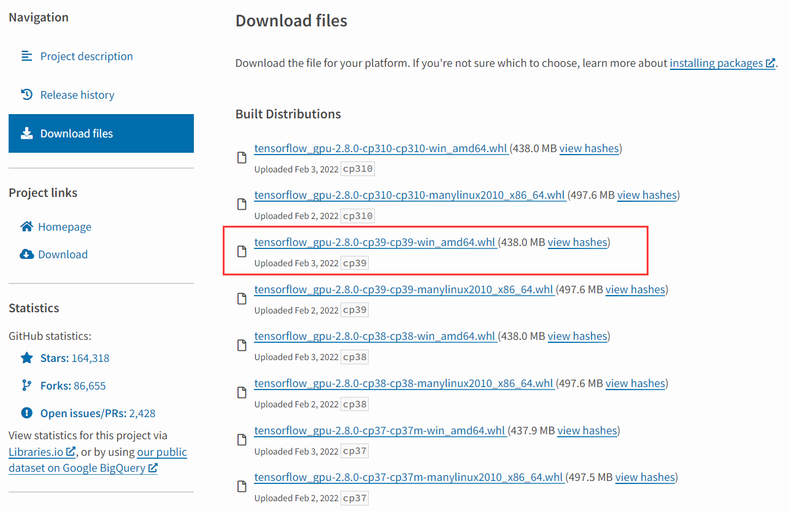Click the file icon beside cp38 manylinux2010 wheel
This screenshot has width=789, height=511.
[242, 393]
